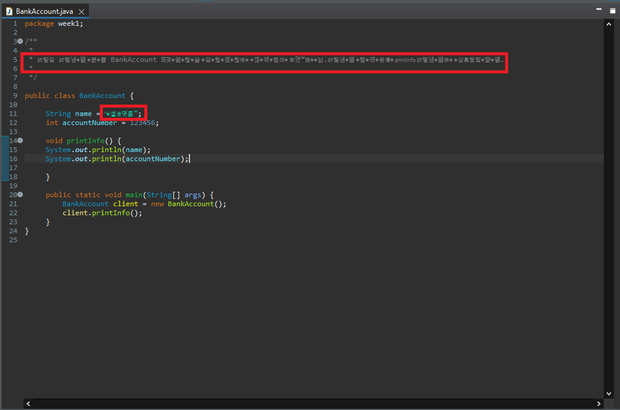
Task: Click 'printInfo()' method name on line 14
Action: pos(90,141)
